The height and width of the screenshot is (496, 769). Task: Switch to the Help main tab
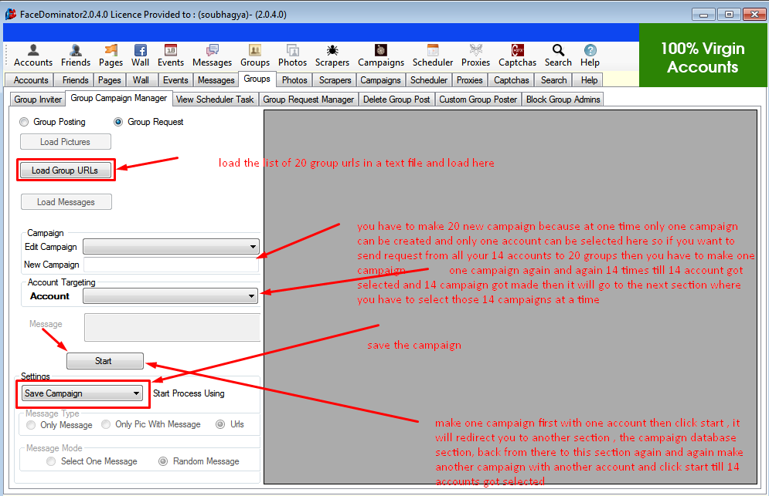tap(589, 80)
